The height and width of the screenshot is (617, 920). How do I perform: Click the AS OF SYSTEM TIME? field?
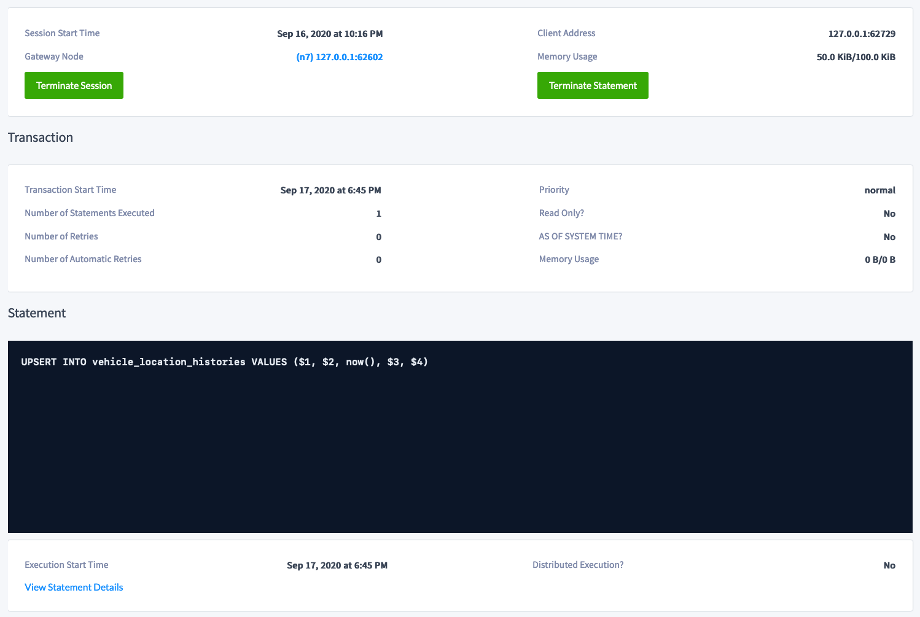click(580, 236)
